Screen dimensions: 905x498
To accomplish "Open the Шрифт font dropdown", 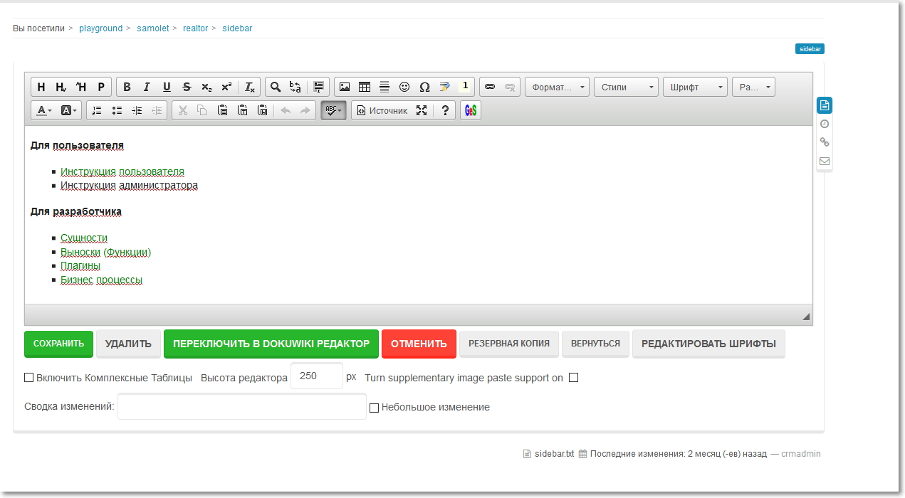I will [x=696, y=87].
